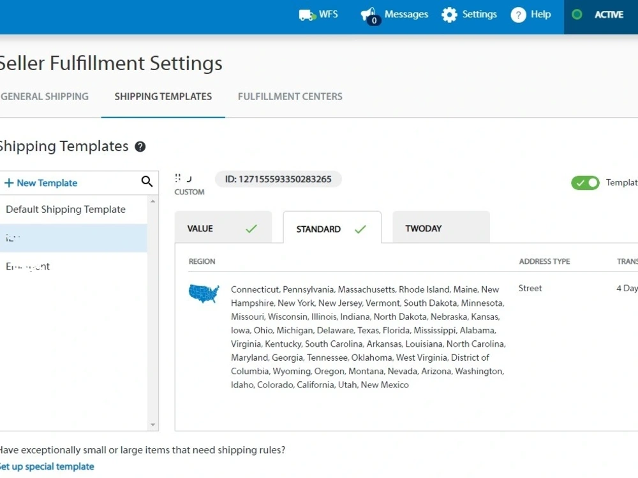Click Set up special template link
The width and height of the screenshot is (638, 478).
coord(47,467)
